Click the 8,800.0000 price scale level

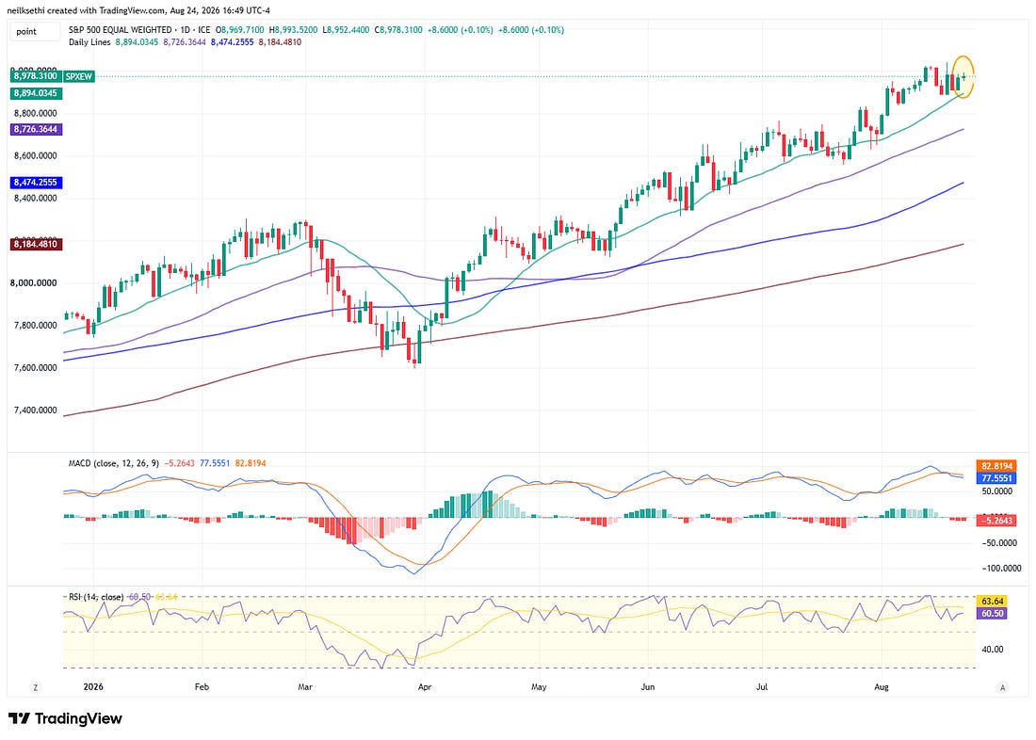click(36, 114)
